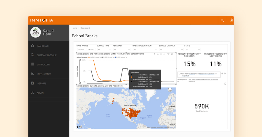
Task: Click the chart drill up arrow icon
Action: pos(154,54)
